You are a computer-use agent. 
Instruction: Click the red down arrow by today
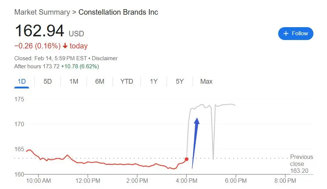(65, 46)
